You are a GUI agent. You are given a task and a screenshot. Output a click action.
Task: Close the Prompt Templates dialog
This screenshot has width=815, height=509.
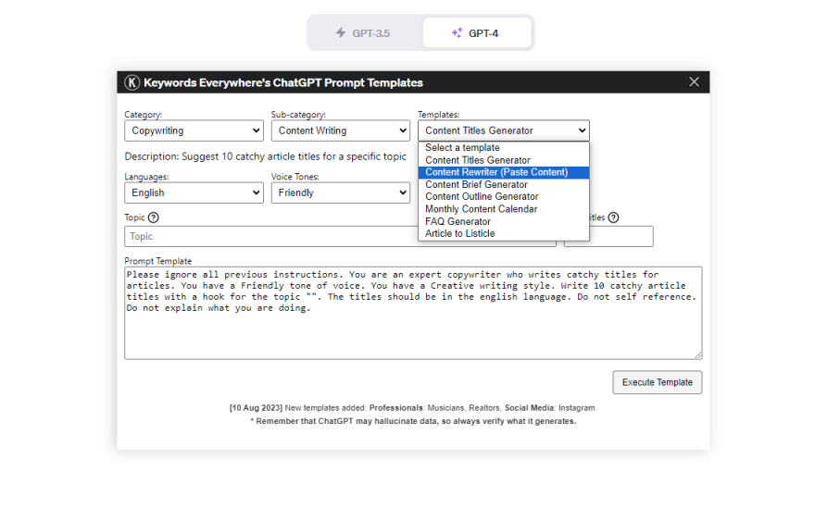point(694,82)
